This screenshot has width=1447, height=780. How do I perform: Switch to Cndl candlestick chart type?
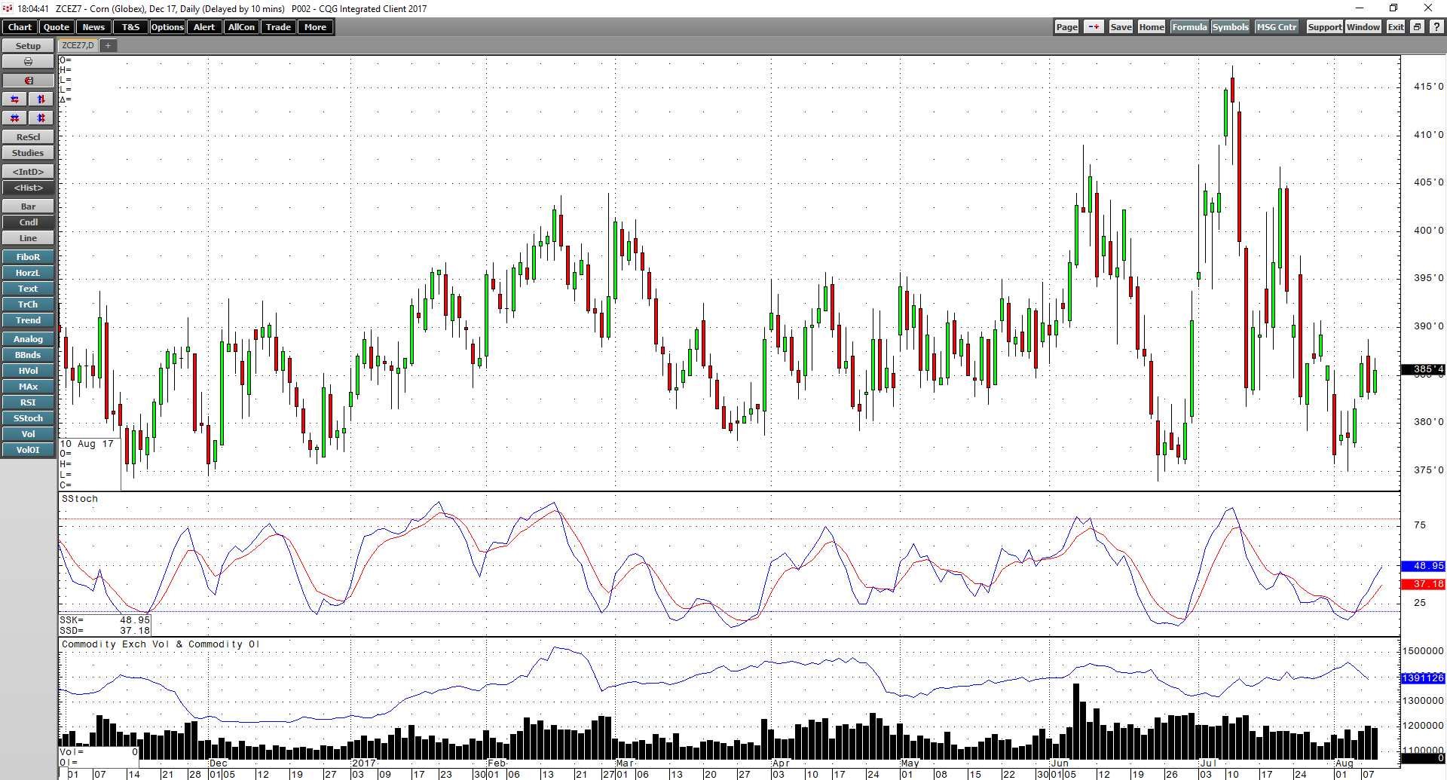click(28, 222)
